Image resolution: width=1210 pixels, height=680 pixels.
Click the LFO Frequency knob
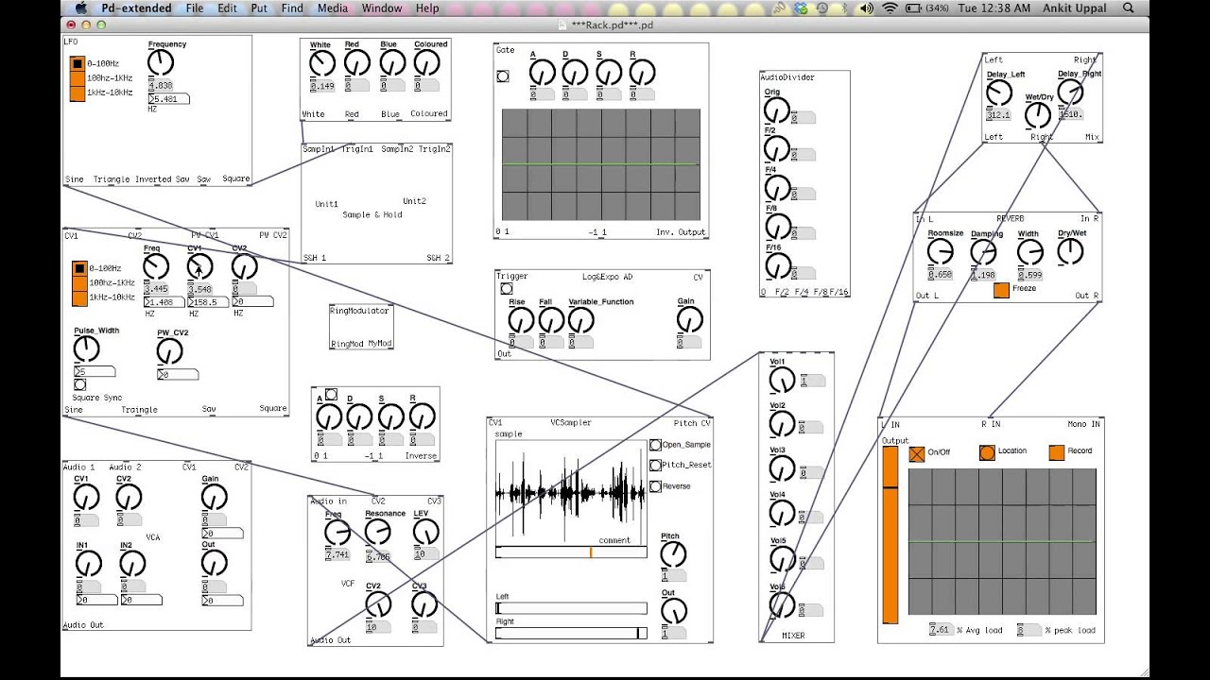point(161,62)
